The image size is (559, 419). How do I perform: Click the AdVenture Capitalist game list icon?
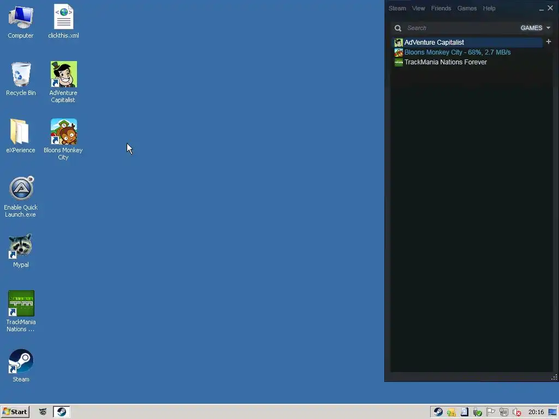pyautogui.click(x=399, y=43)
